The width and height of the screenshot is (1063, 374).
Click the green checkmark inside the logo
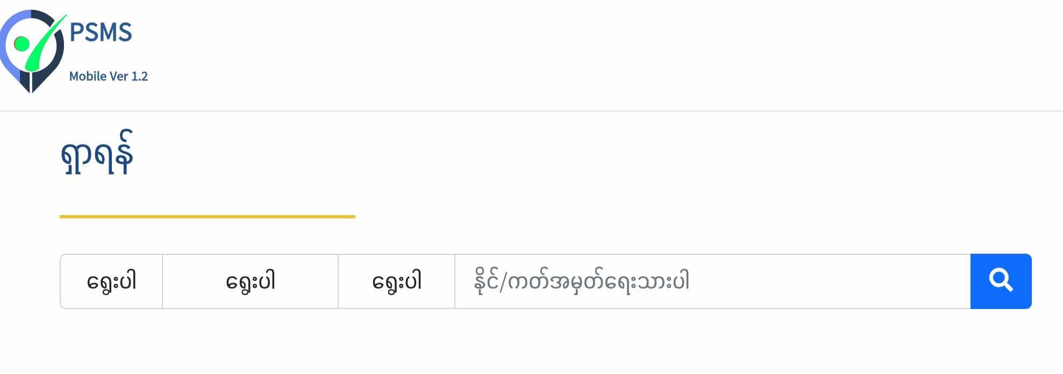(46, 43)
